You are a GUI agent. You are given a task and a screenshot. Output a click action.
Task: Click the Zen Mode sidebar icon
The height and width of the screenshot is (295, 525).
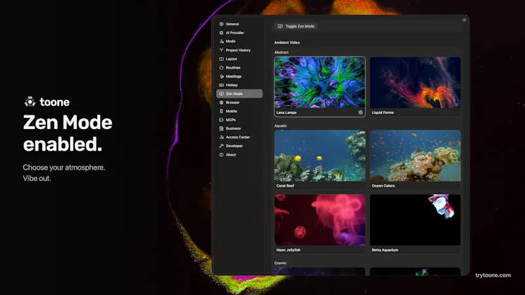pyautogui.click(x=221, y=94)
